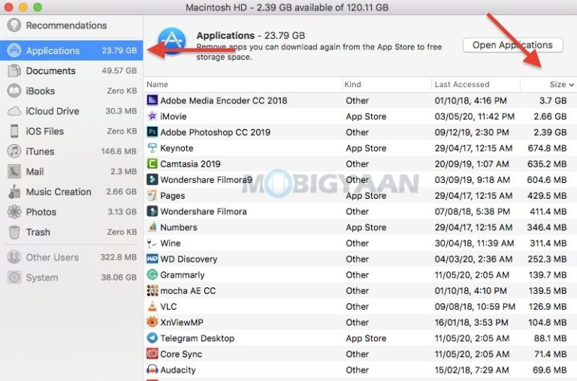Click the Keynote app icon
577x381 pixels.
pos(153,148)
